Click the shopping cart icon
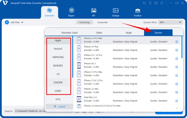This screenshot has height=118, width=187. (144, 3)
